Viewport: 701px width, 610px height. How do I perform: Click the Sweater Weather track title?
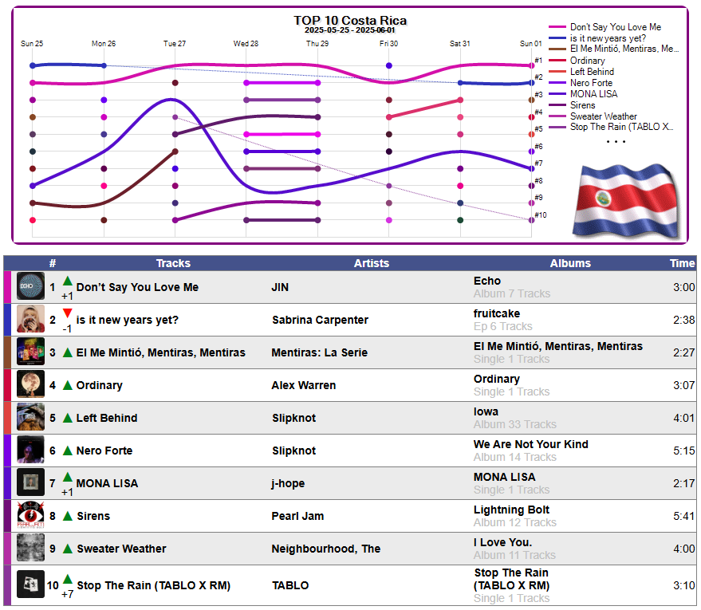point(121,549)
